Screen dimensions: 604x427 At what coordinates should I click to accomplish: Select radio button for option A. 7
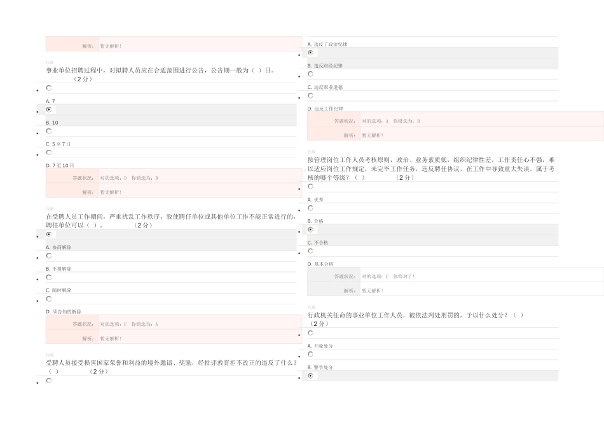[49, 88]
